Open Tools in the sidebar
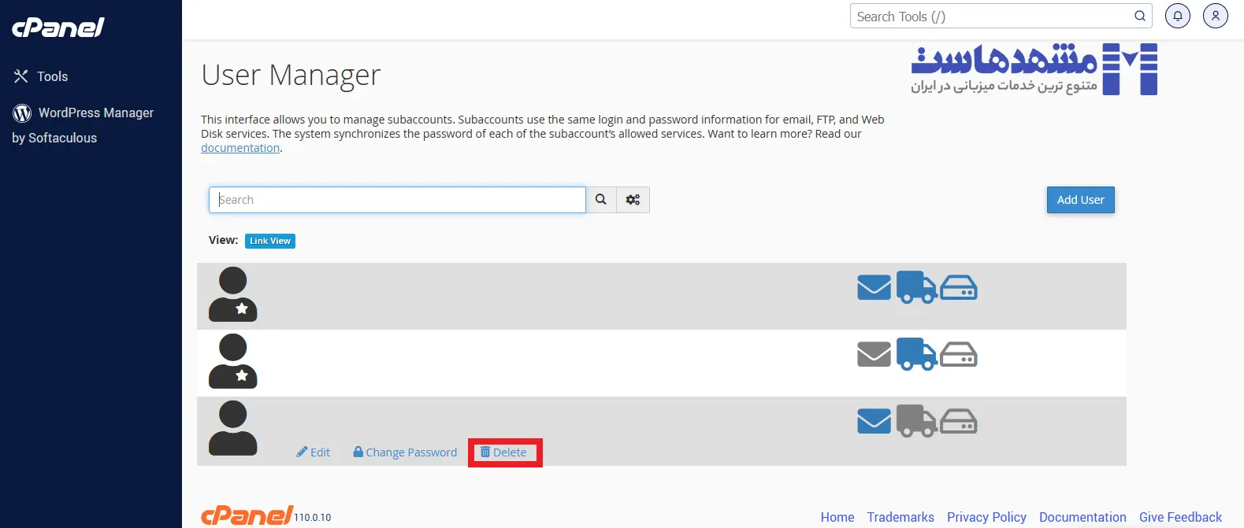 click(x=52, y=76)
